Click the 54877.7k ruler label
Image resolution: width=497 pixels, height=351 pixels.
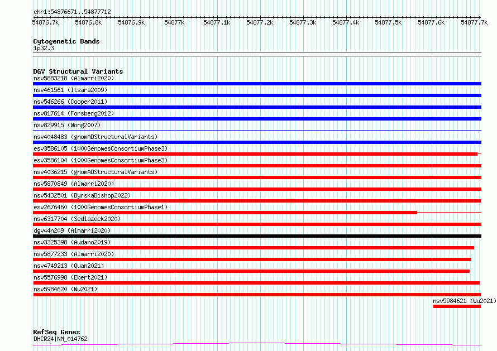pos(474,22)
